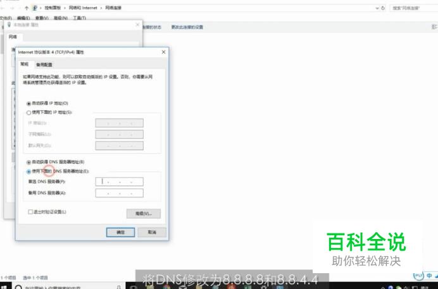Select 使用下面的 DNS 服务器地址 radio button
438x289 pixels.
[x=28, y=171]
